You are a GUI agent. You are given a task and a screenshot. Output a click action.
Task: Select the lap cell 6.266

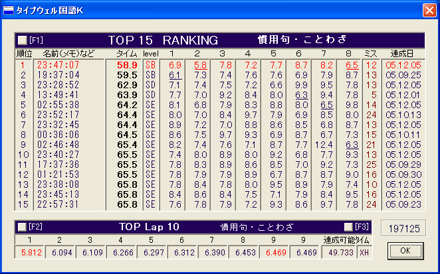pos(121,252)
